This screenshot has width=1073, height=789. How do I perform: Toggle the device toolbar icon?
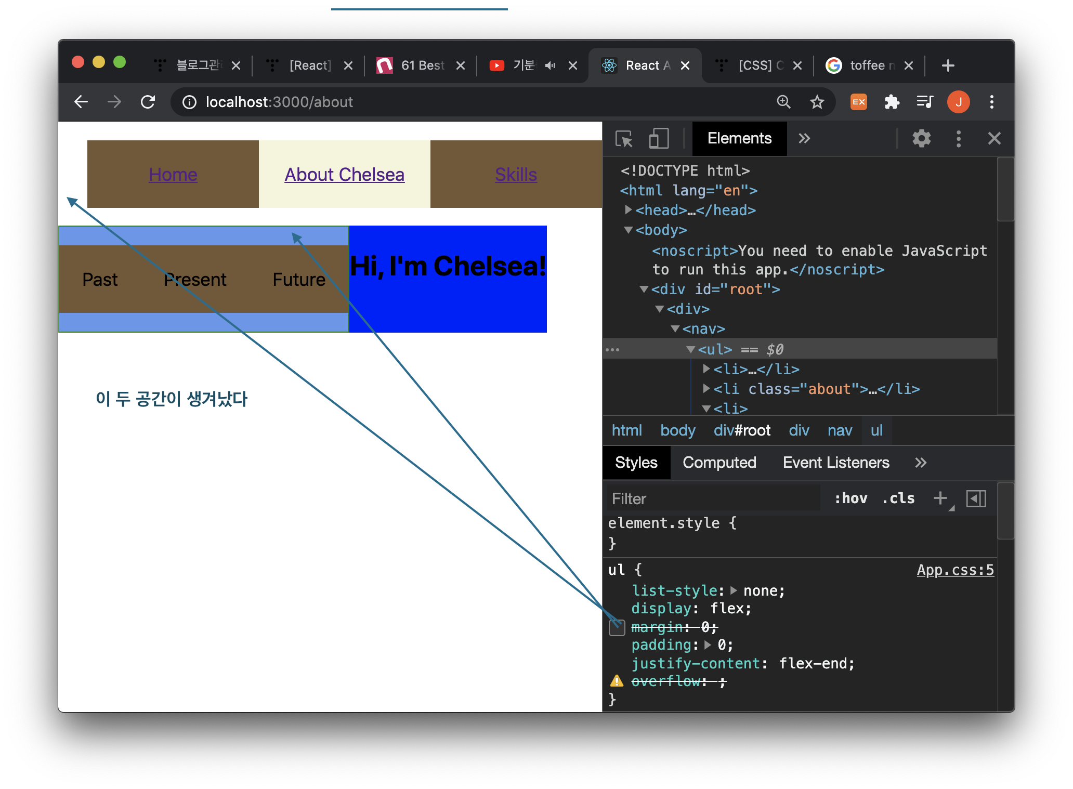coord(658,139)
